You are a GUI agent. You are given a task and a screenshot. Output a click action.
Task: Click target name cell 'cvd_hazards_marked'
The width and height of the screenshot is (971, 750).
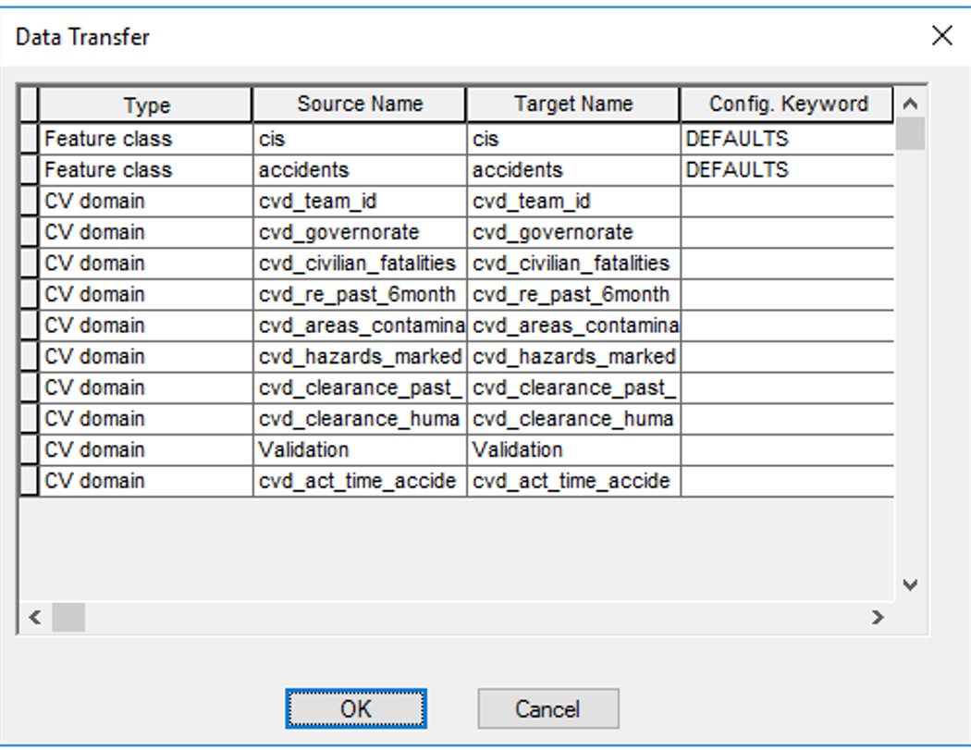tap(573, 356)
